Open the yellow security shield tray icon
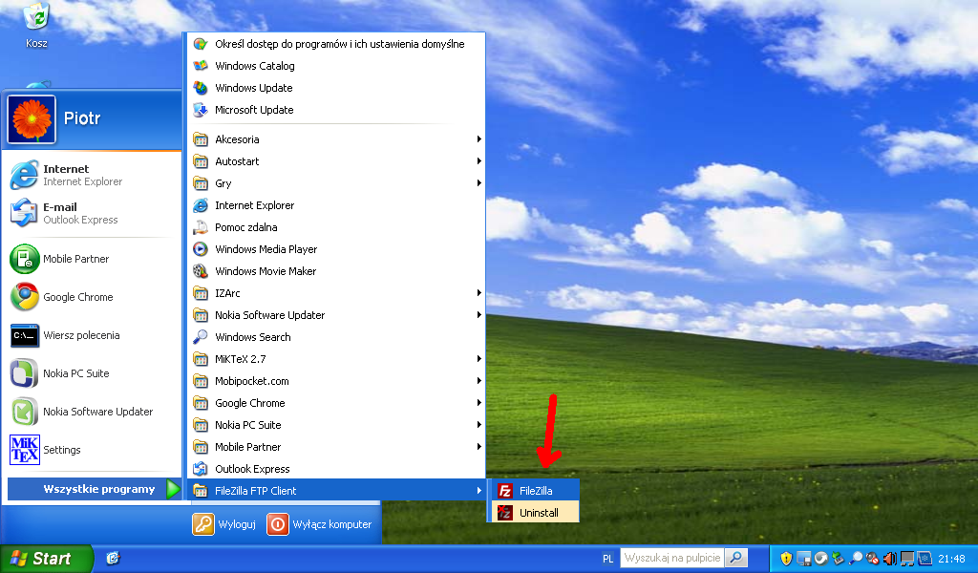The image size is (978, 573). [786, 559]
